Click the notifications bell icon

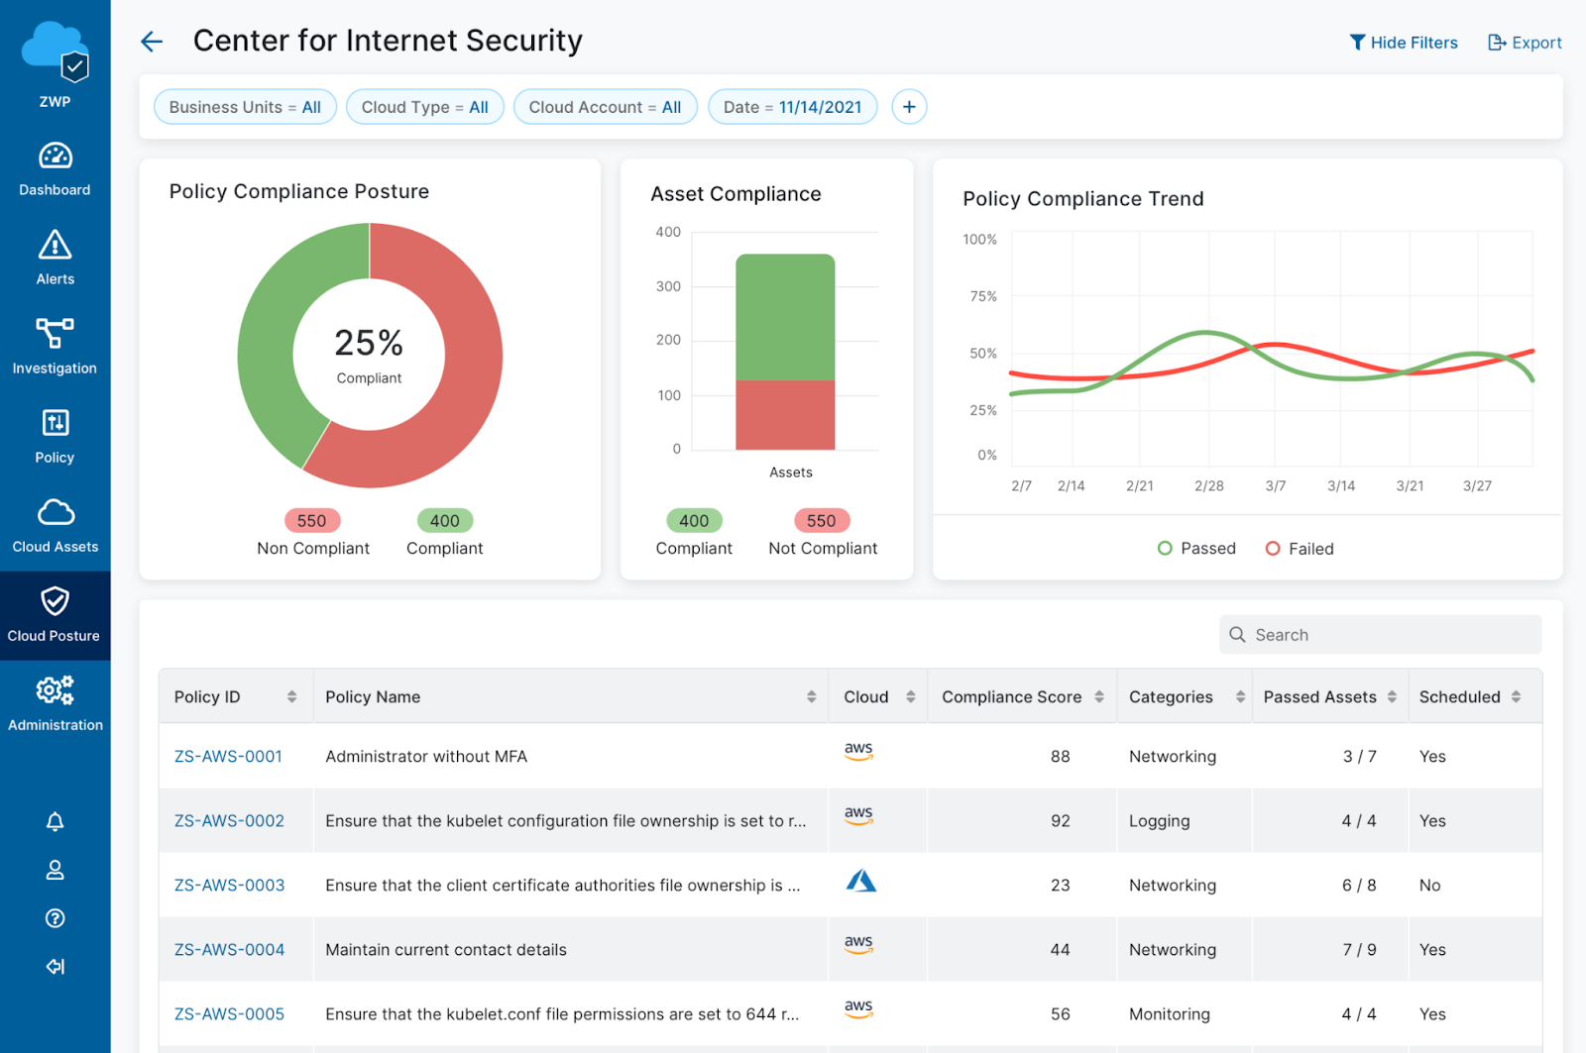pyautogui.click(x=56, y=821)
